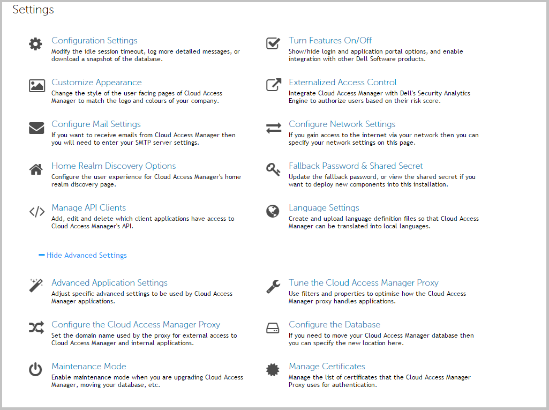The image size is (549, 410).
Task: Select the Language Settings link
Action: click(x=324, y=208)
